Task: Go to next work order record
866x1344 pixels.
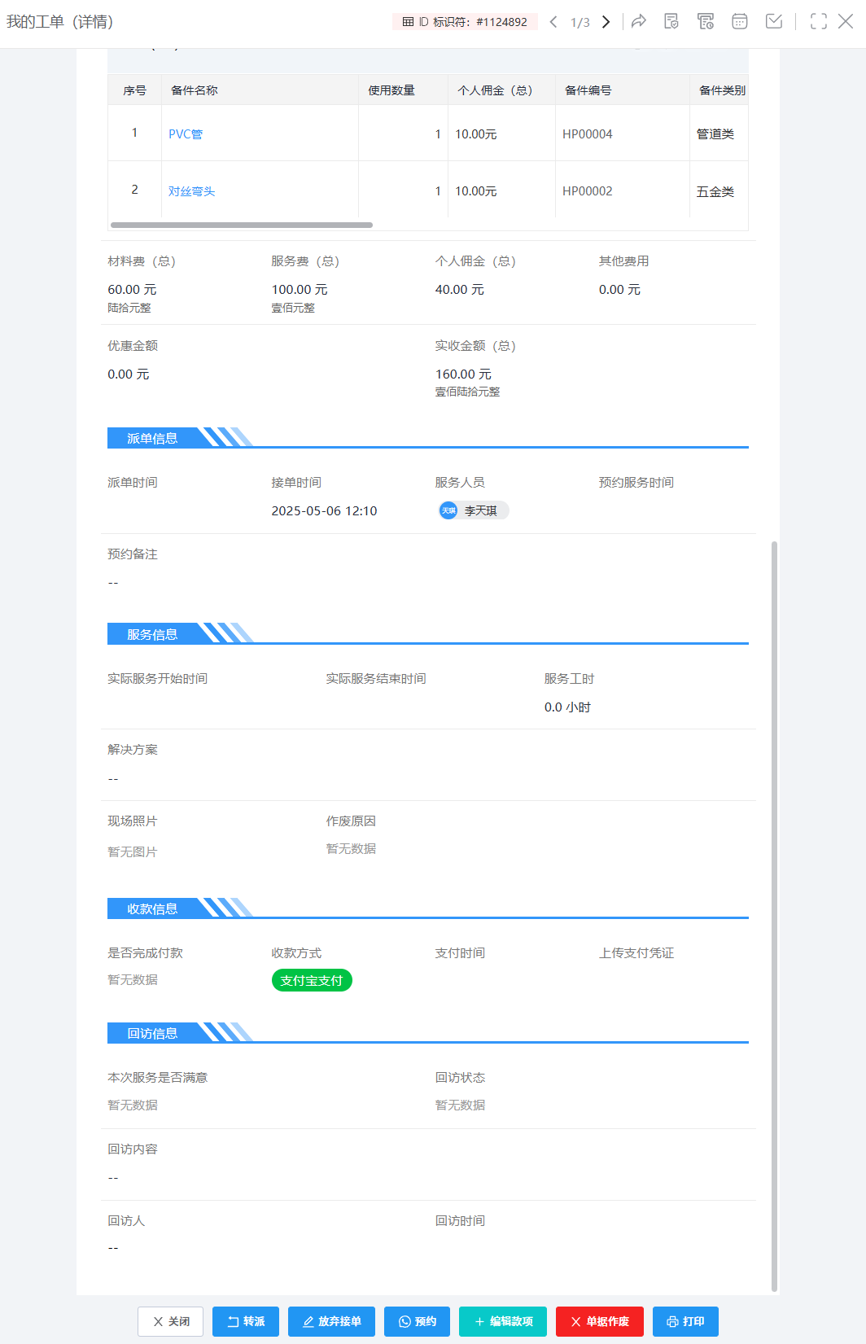Action: pos(606,22)
